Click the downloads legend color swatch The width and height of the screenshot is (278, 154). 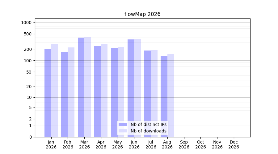(123, 131)
